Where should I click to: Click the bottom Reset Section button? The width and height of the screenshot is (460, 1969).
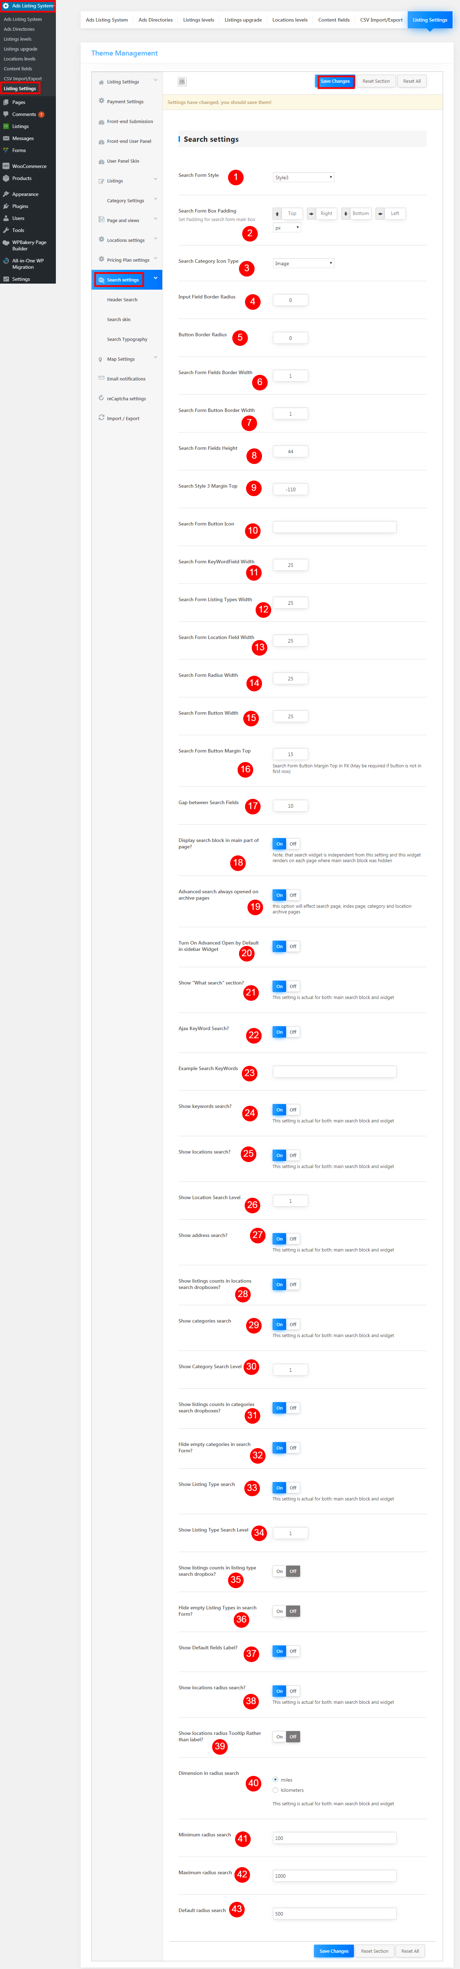(375, 1951)
